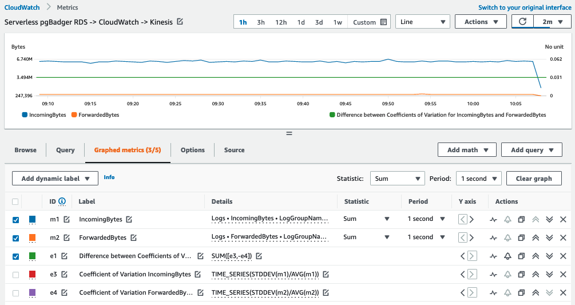Click the orange m2 color swatch
Screen dimensions: 575x305
(33, 237)
